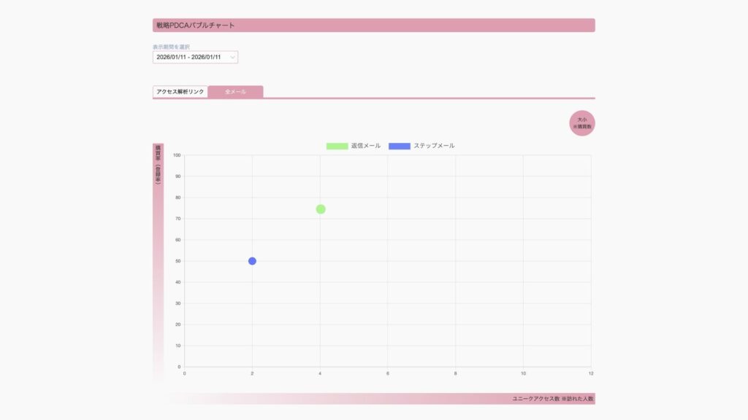Click the green legend box for 返信メール
The image size is (748, 420).
(337, 146)
